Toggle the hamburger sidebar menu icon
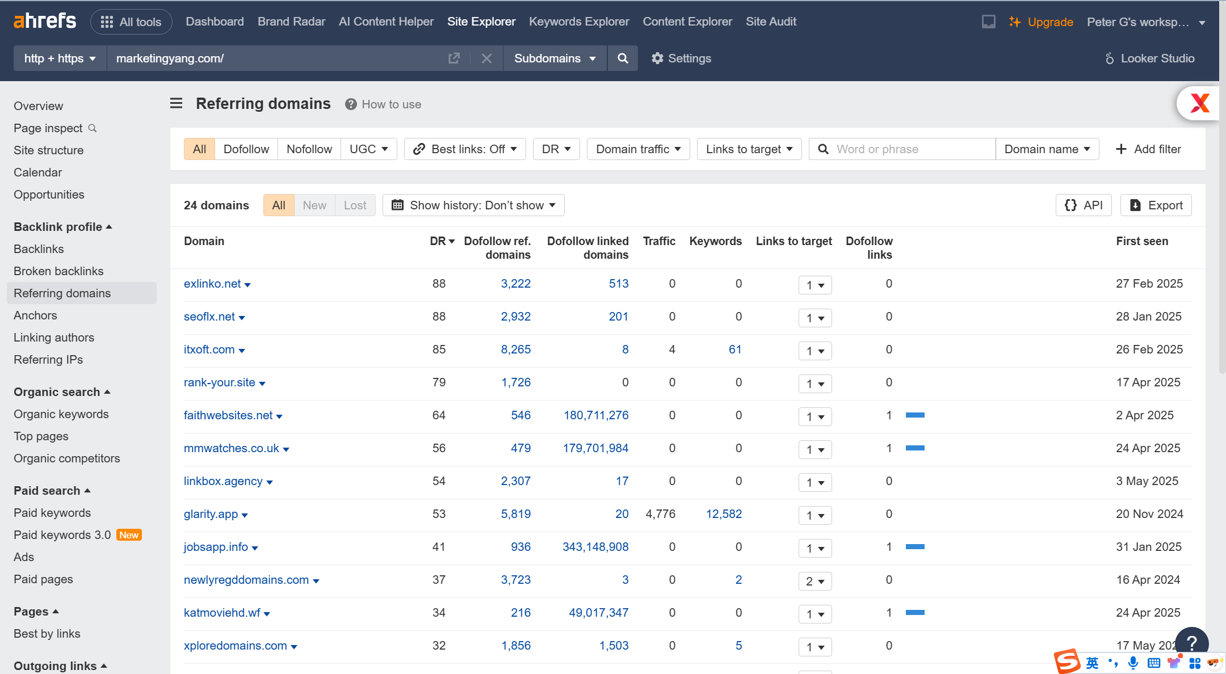Screen dimensions: 1226x674 tap(177, 103)
